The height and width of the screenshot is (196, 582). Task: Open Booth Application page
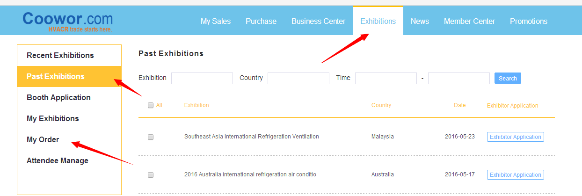[58, 97]
